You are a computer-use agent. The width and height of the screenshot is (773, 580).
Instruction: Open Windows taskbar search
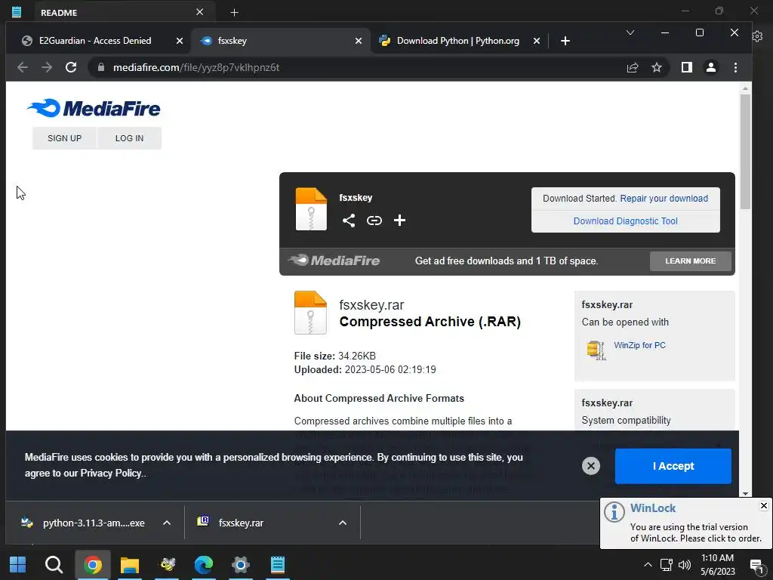pyautogui.click(x=54, y=564)
